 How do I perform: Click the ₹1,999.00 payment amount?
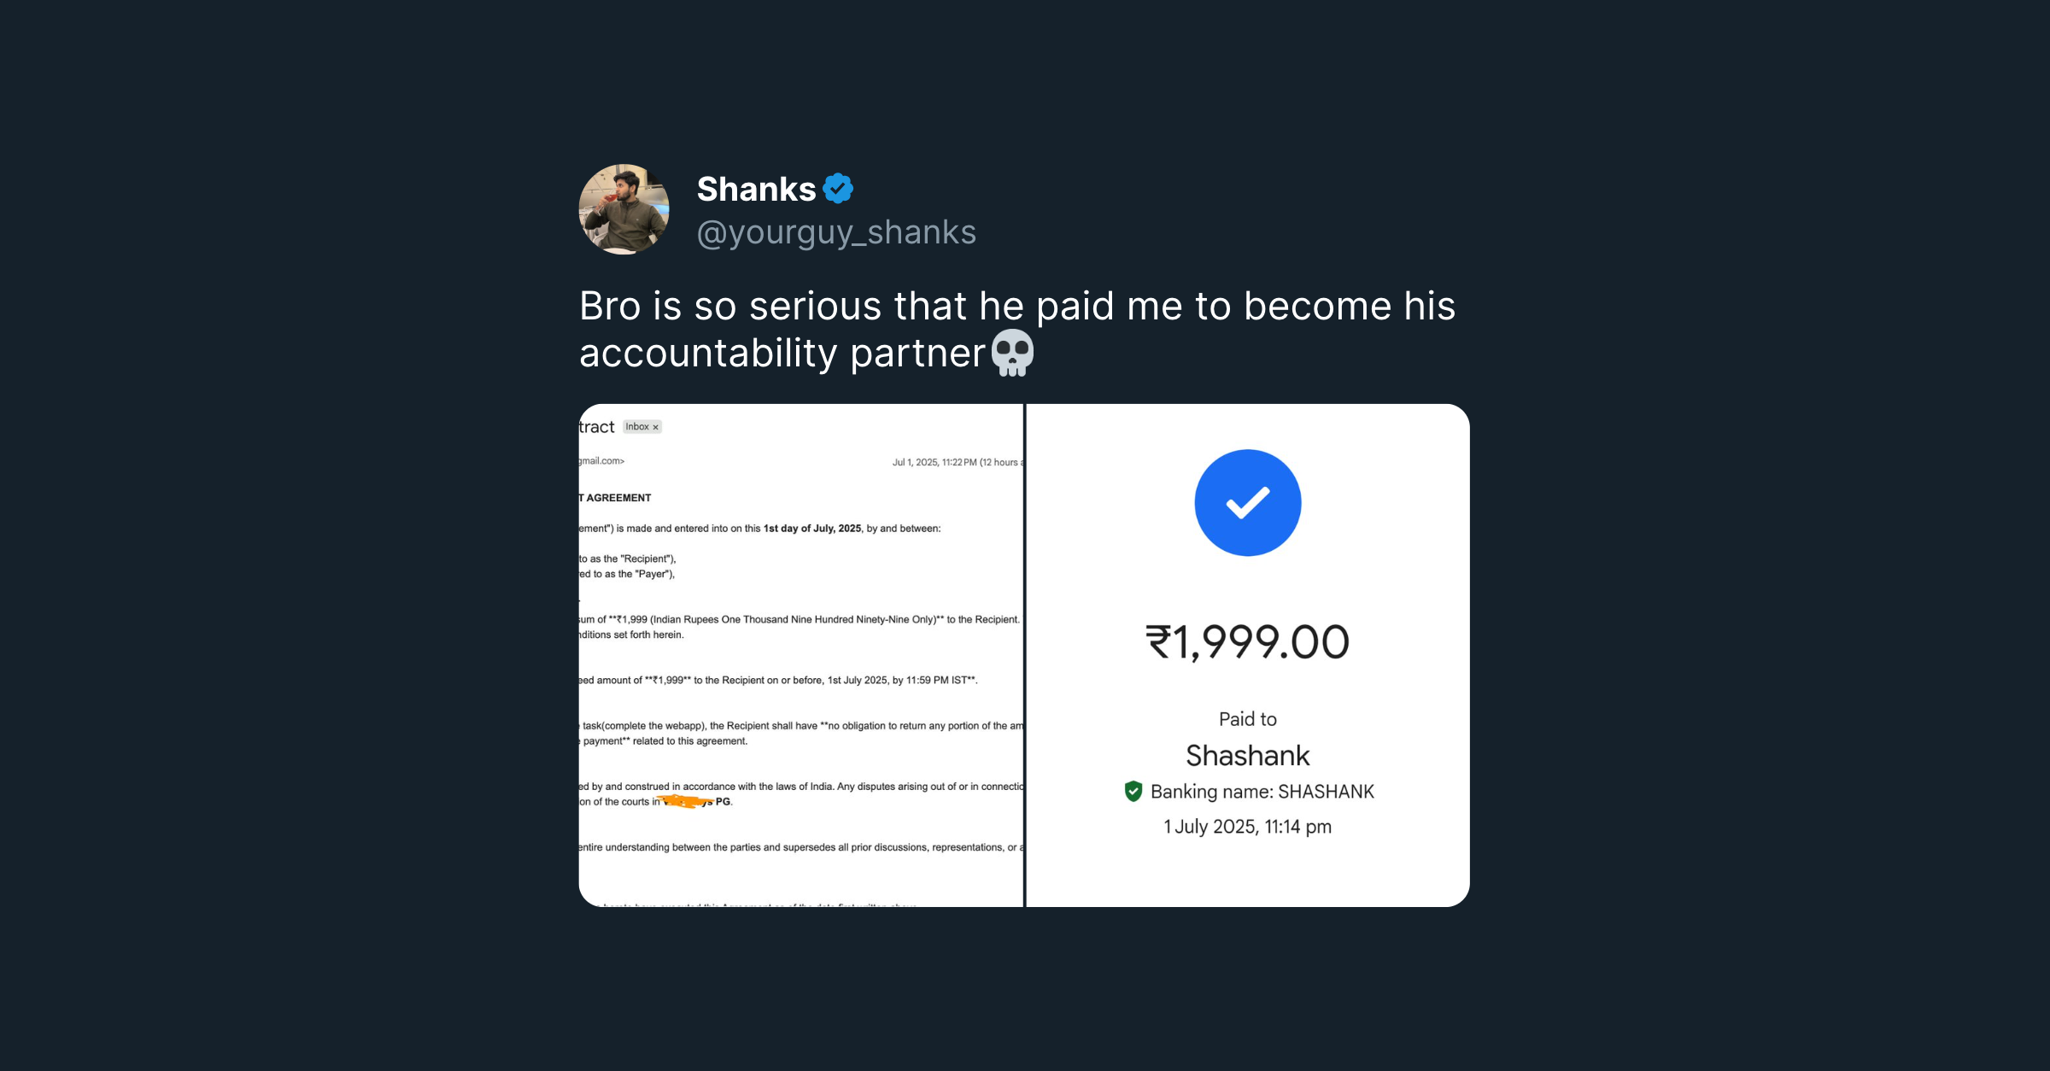pos(1247,642)
